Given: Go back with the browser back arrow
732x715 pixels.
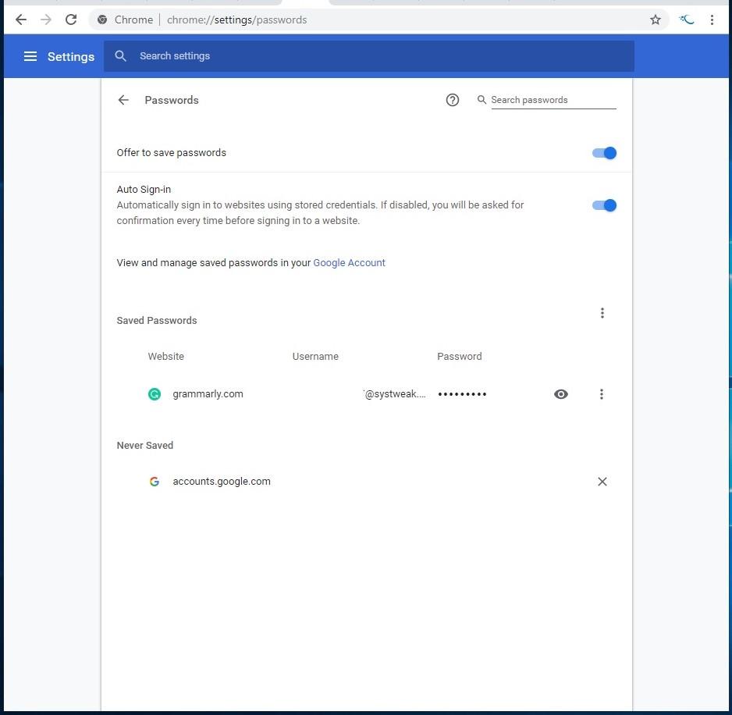Looking at the screenshot, I should pos(21,20).
